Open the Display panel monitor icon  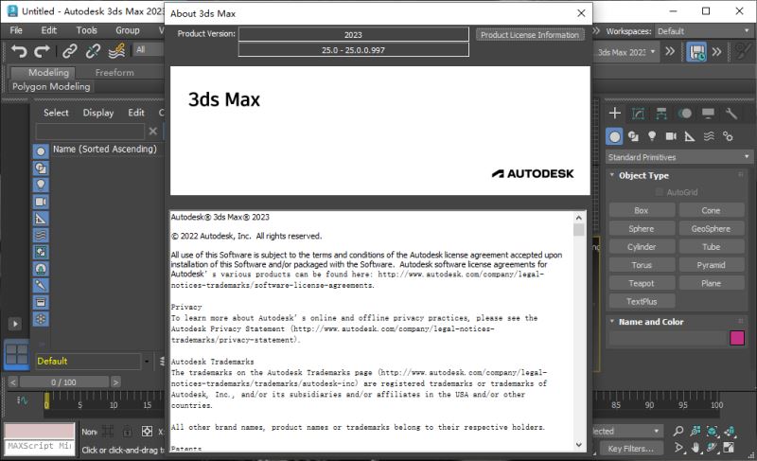[x=708, y=114]
